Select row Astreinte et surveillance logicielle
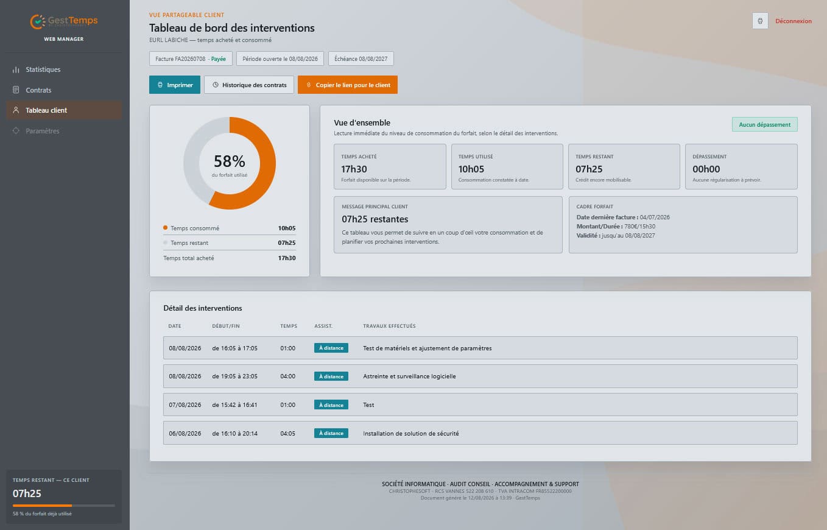Screen dimensions: 827x530 coord(480,376)
